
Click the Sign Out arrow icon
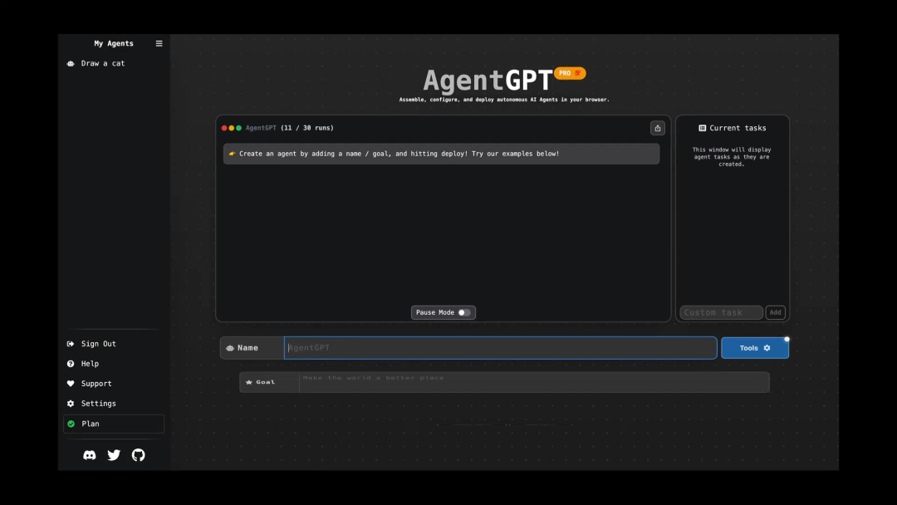pos(71,344)
